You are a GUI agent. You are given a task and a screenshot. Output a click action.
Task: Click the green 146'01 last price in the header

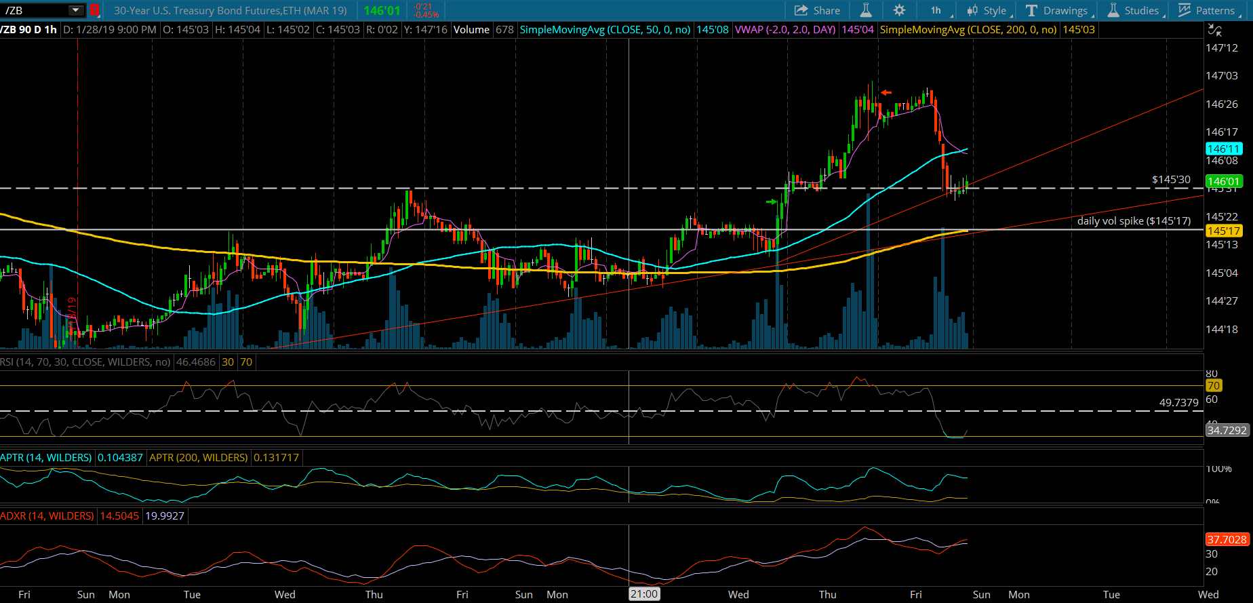[382, 10]
